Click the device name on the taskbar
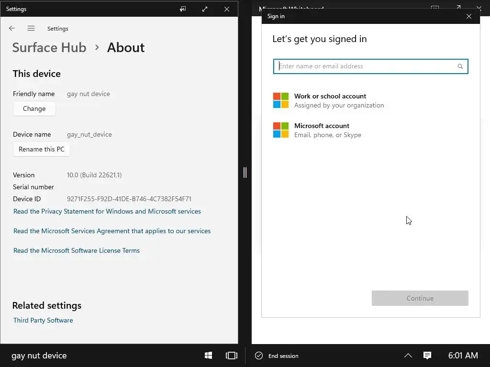The width and height of the screenshot is (490, 367). point(39,356)
